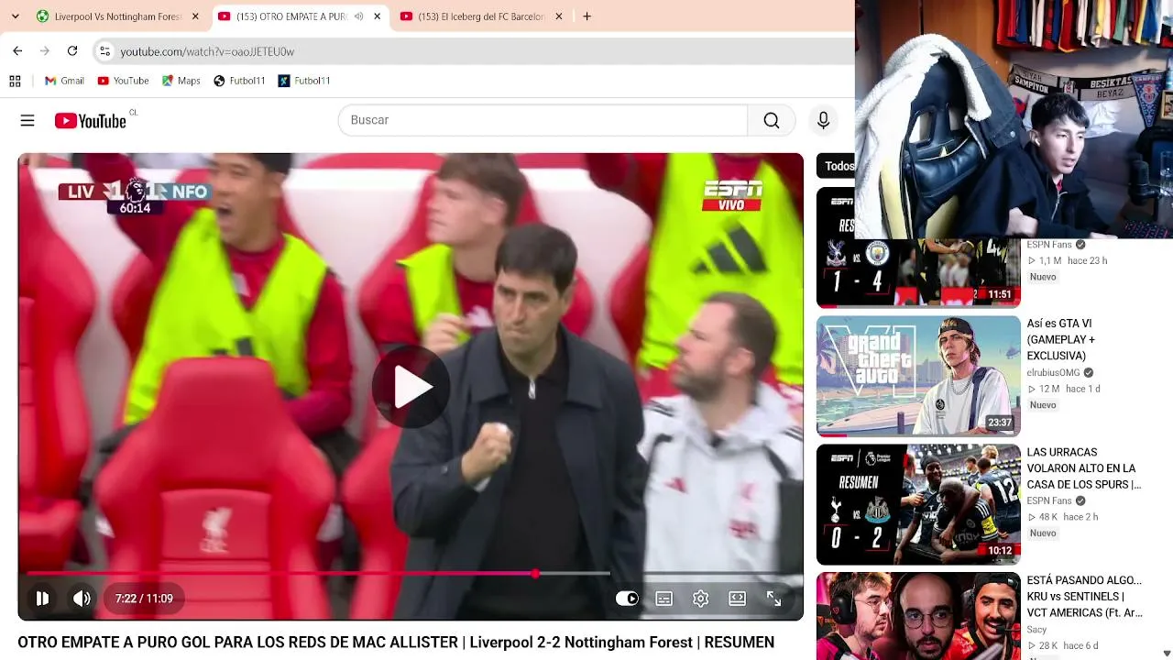The image size is (1173, 660).
Task: Close the OTRO EMPATE A PURO tab
Action: point(377,16)
